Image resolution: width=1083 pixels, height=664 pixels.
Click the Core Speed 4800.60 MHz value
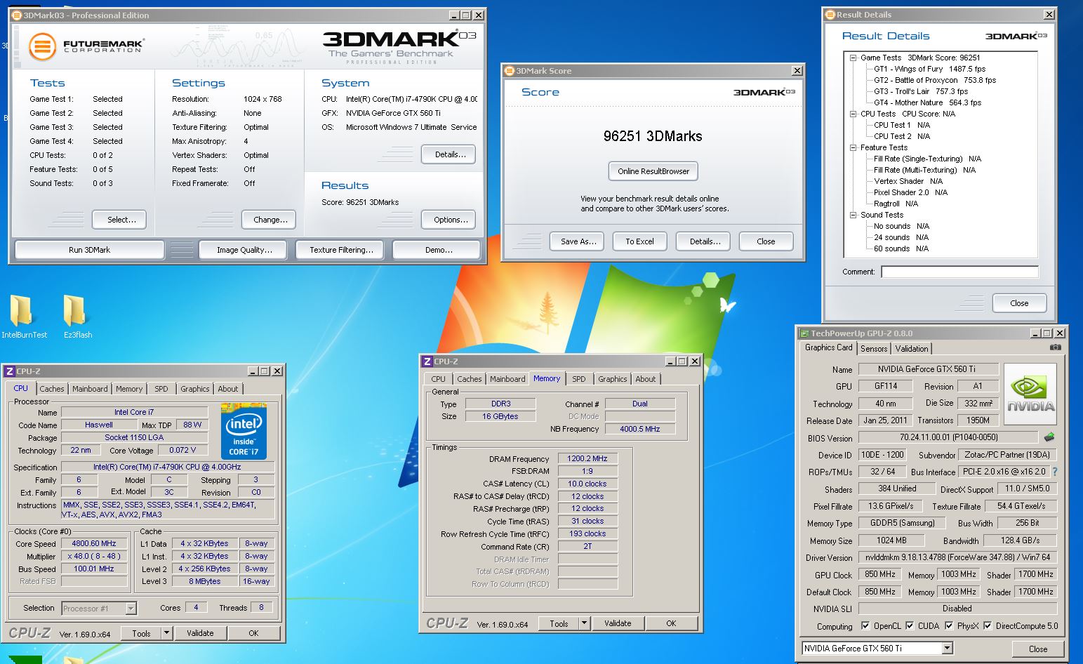94,544
